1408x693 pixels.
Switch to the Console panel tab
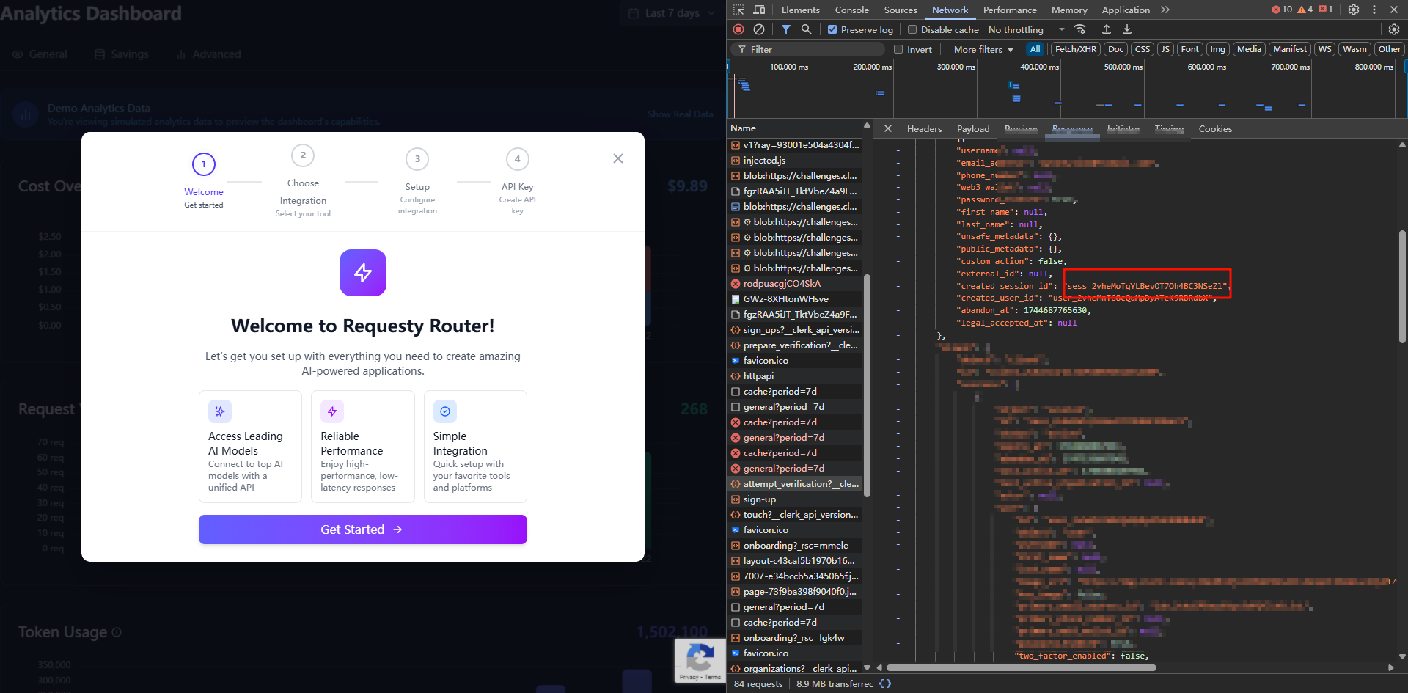tap(851, 10)
